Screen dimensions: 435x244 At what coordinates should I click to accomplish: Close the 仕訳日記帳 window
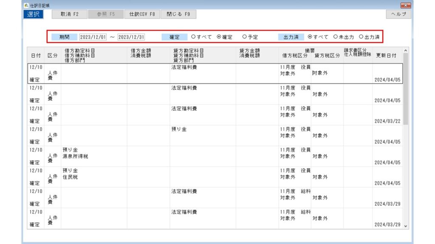pos(406,5)
